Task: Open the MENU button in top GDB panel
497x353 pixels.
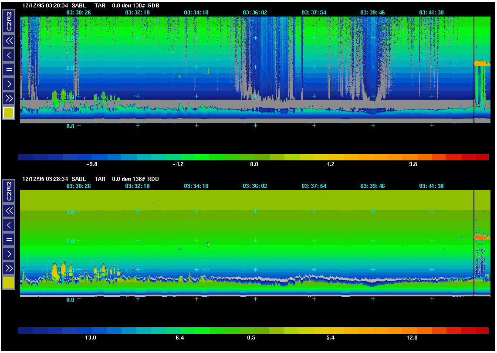Action: pyautogui.click(x=9, y=21)
